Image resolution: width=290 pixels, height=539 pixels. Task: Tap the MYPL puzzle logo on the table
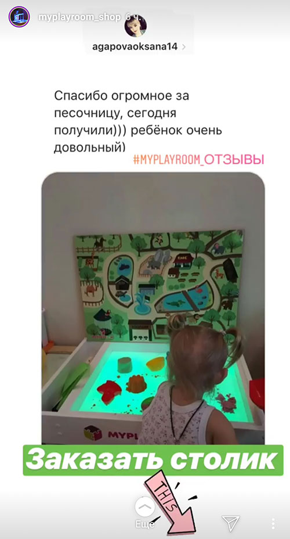pos(110,433)
